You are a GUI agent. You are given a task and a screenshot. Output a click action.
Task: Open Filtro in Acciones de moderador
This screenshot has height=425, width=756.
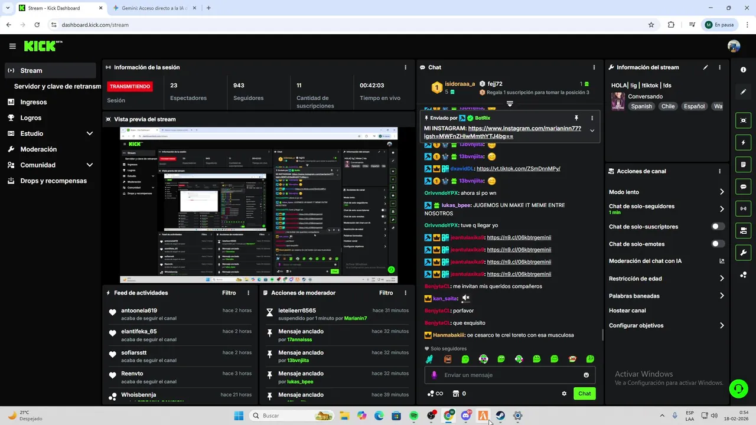tap(386, 293)
